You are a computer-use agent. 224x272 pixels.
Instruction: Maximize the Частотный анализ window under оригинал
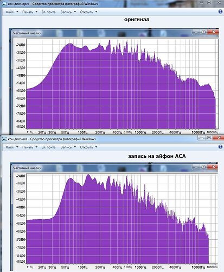203,32
